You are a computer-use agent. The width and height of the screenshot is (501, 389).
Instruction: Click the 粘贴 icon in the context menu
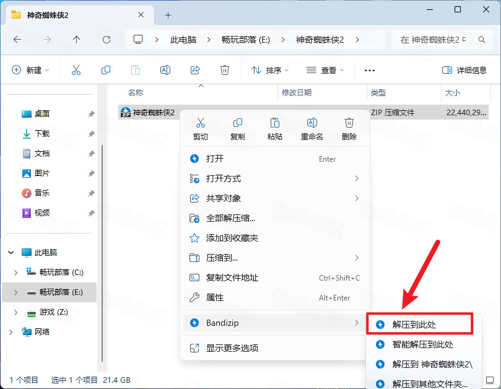[275, 123]
